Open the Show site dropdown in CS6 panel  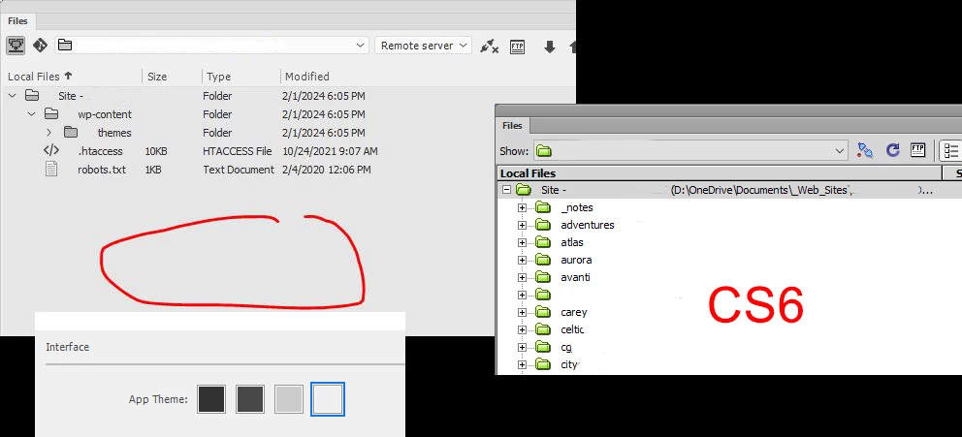click(690, 151)
